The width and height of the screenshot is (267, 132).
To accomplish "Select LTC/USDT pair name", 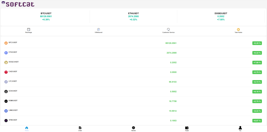I will (x=13, y=81).
